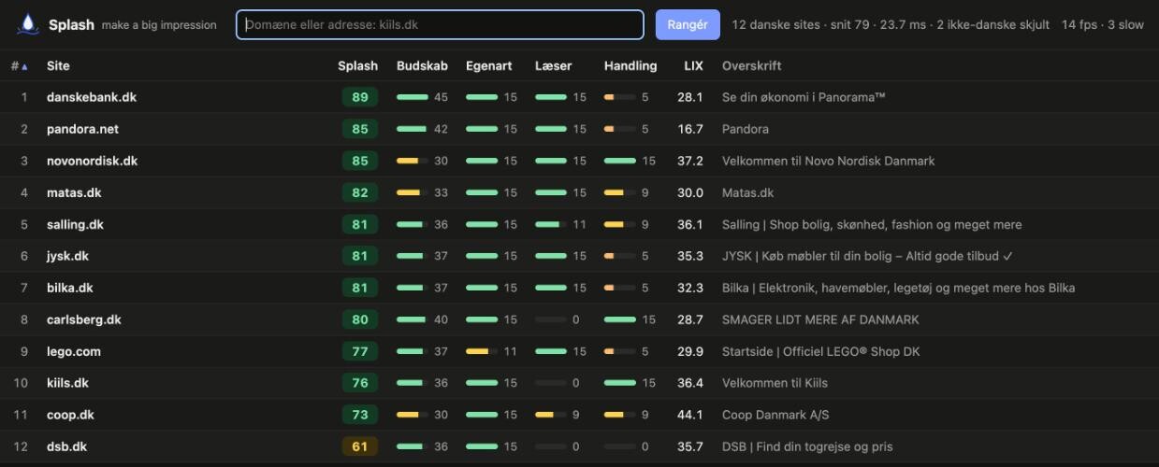Image resolution: width=1159 pixels, height=467 pixels.
Task: Click headline 'Se din økonomi i Panorama™'
Action: [804, 97]
